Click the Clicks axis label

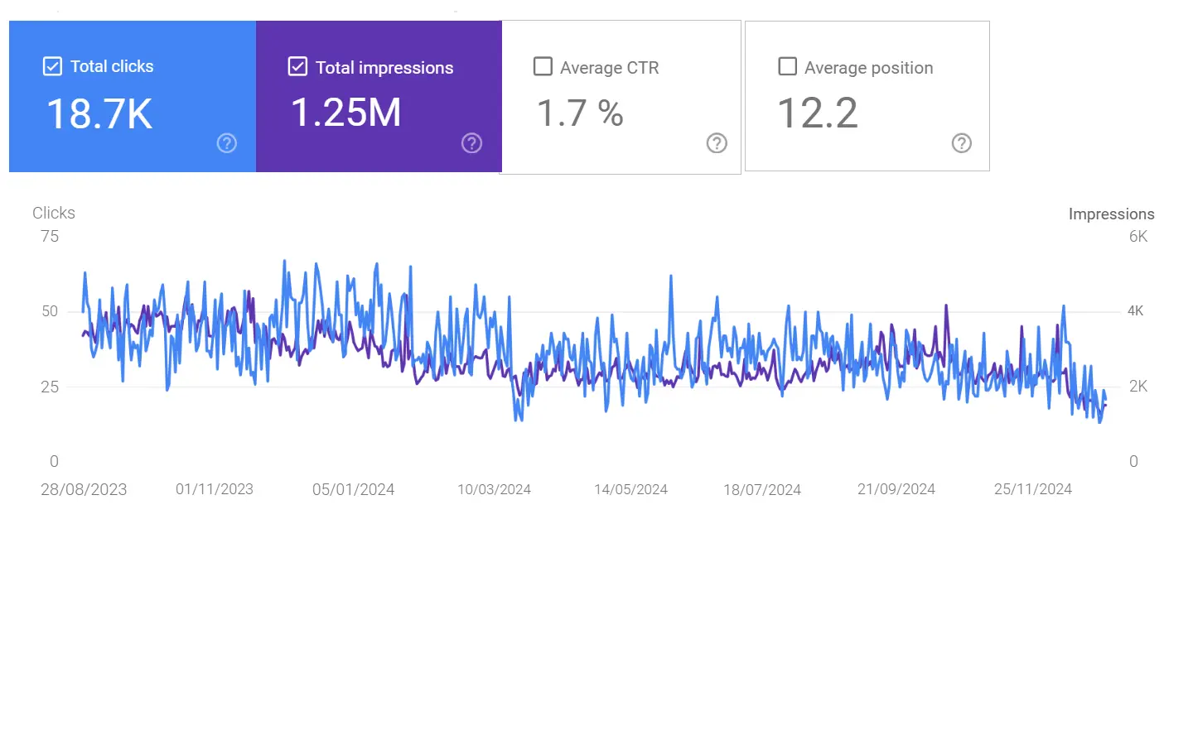pos(54,213)
